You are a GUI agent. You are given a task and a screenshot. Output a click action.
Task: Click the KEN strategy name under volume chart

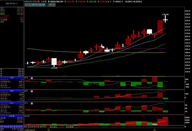(36, 127)
